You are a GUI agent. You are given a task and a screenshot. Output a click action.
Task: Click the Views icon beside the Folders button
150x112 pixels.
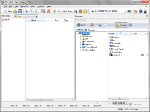[x=130, y=25]
